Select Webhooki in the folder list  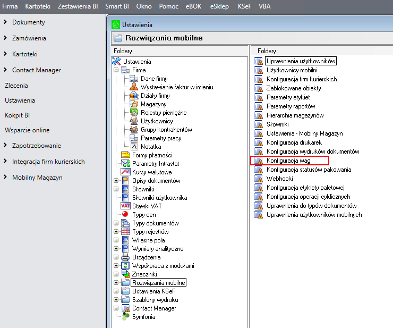tap(279, 179)
